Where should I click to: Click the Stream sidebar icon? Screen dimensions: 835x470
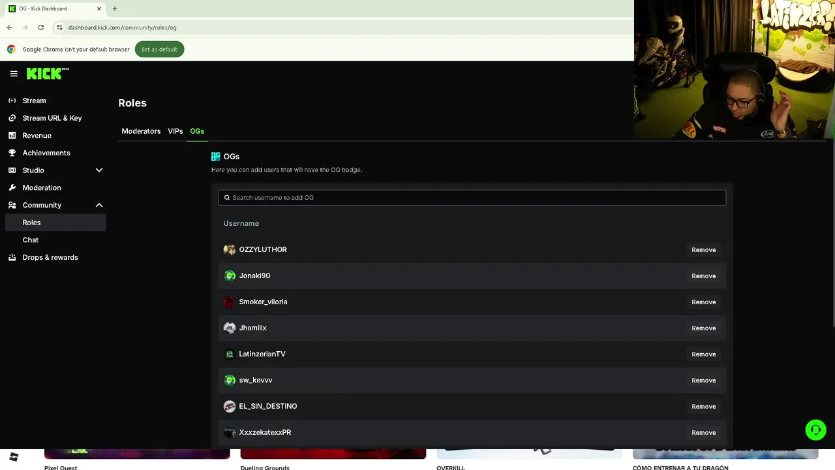coord(12,101)
